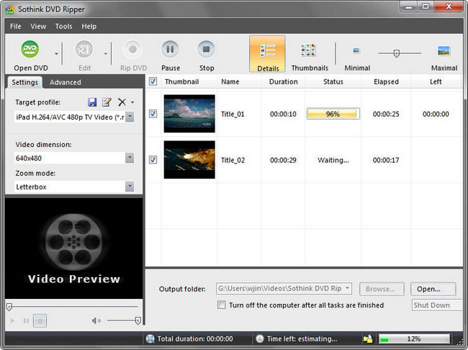Sort by the Elapsed column header
The width and height of the screenshot is (468, 350).
coord(386,81)
